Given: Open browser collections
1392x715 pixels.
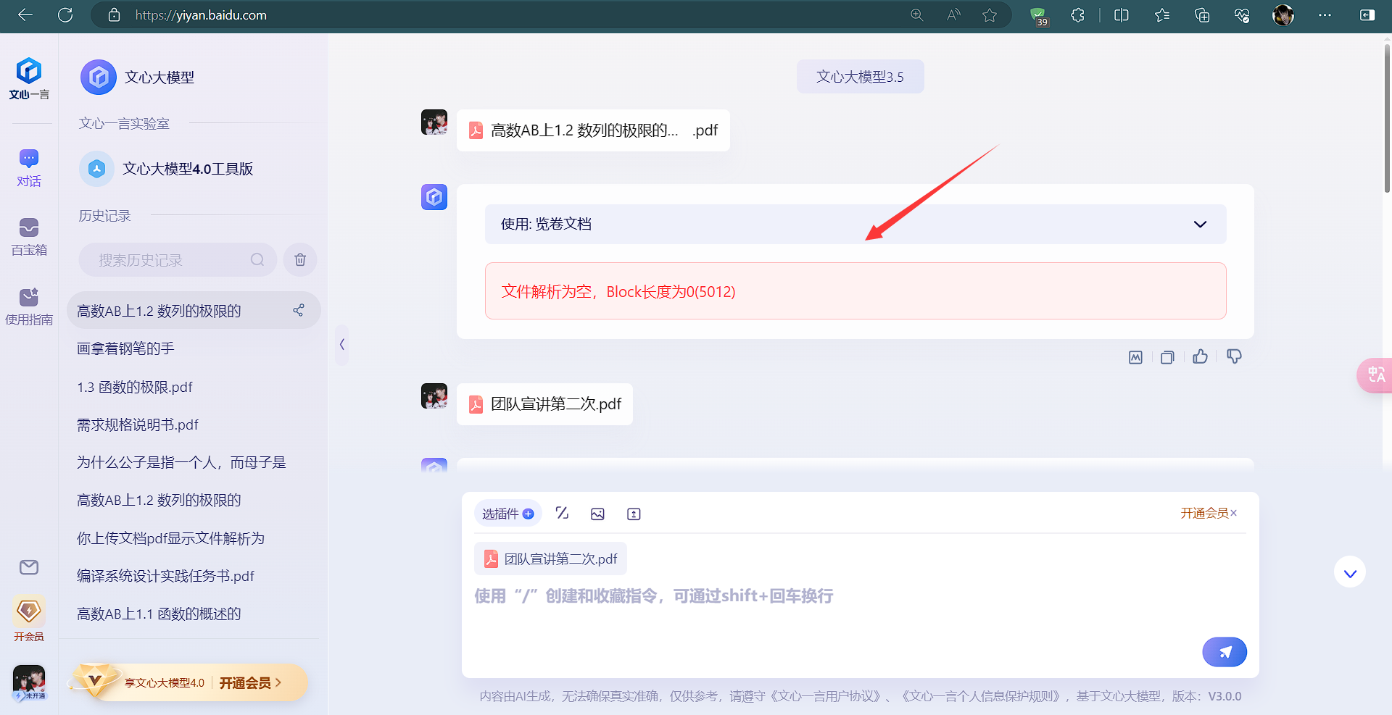Looking at the screenshot, I should [x=1202, y=15].
